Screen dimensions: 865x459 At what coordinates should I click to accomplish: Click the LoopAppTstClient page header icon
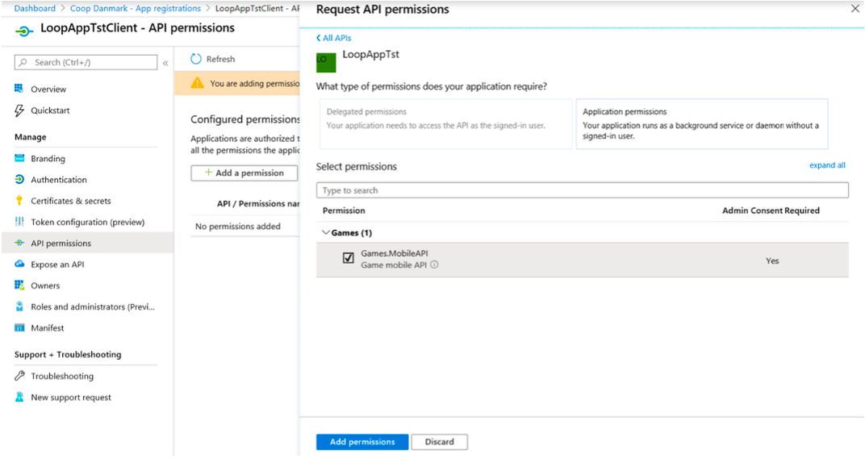[23, 31]
